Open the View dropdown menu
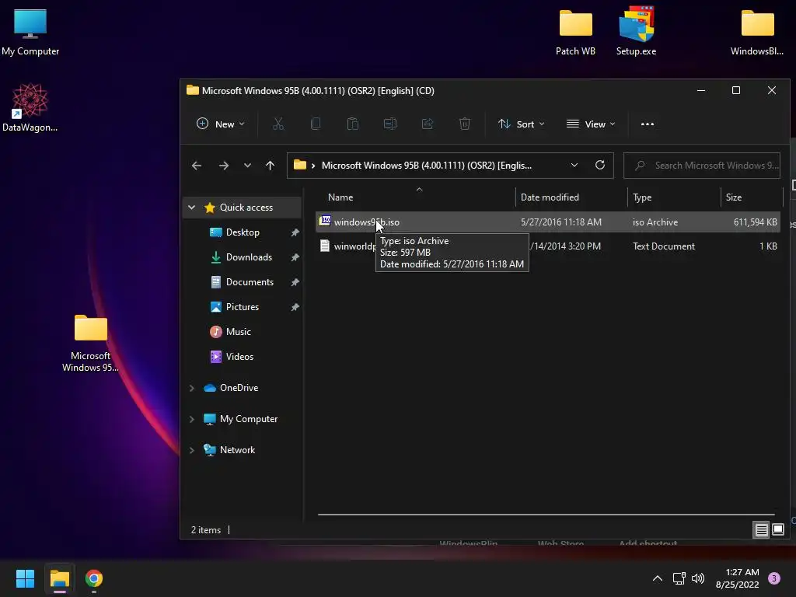The height and width of the screenshot is (597, 796). tap(591, 124)
